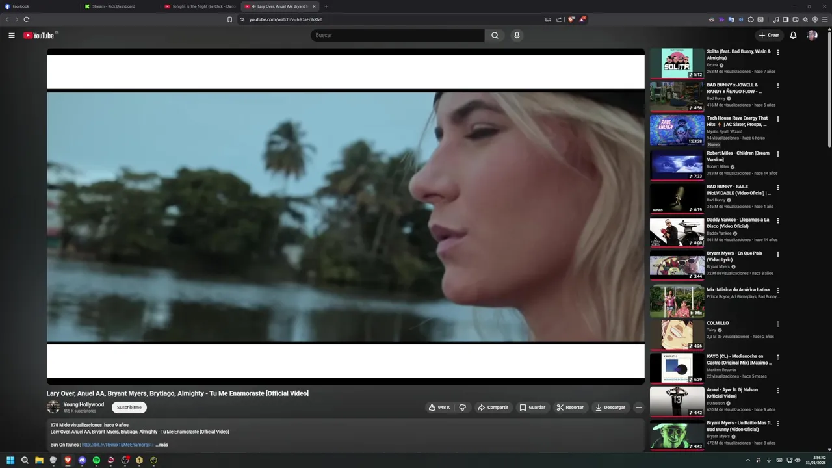Open Solita video thumbnail
Viewport: 832px width, 468px height.
[677, 63]
